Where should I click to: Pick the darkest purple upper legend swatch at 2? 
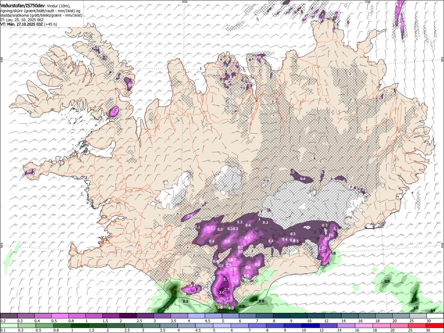128,316
